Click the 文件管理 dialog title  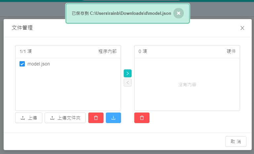pyautogui.click(x=22, y=28)
